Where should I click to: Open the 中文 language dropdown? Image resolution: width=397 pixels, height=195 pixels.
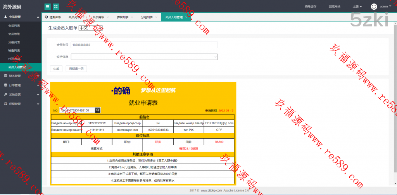(x=90, y=28)
